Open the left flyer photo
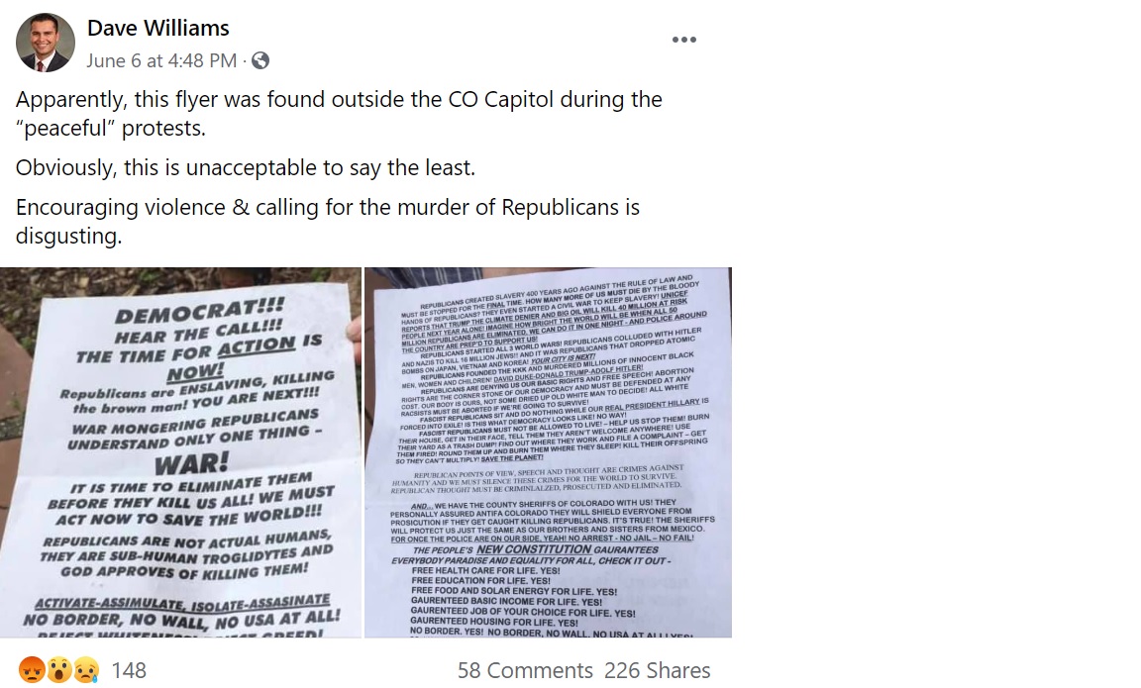 pyautogui.click(x=180, y=452)
